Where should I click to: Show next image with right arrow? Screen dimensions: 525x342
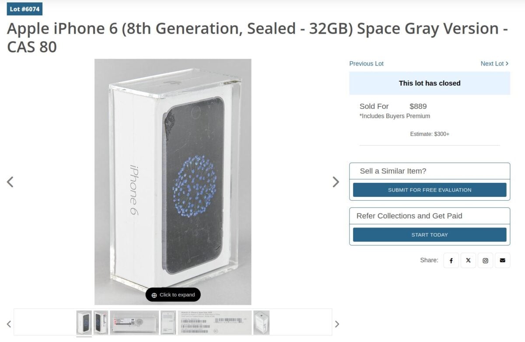[336, 182]
